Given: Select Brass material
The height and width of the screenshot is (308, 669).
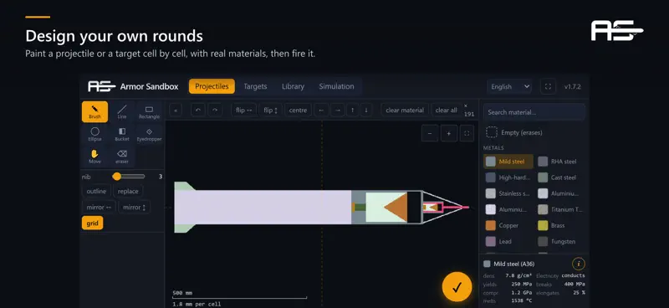Looking at the screenshot, I should [559, 225].
